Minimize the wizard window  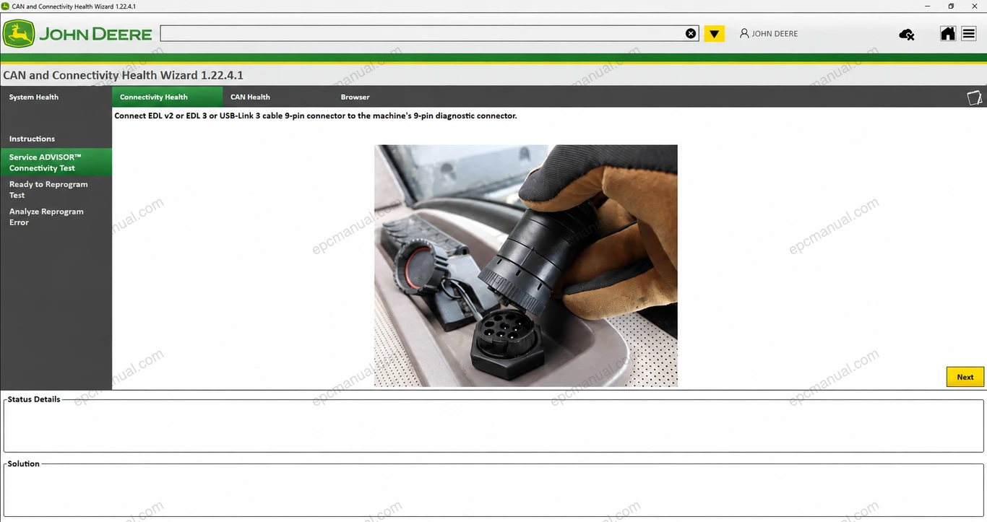pyautogui.click(x=927, y=6)
